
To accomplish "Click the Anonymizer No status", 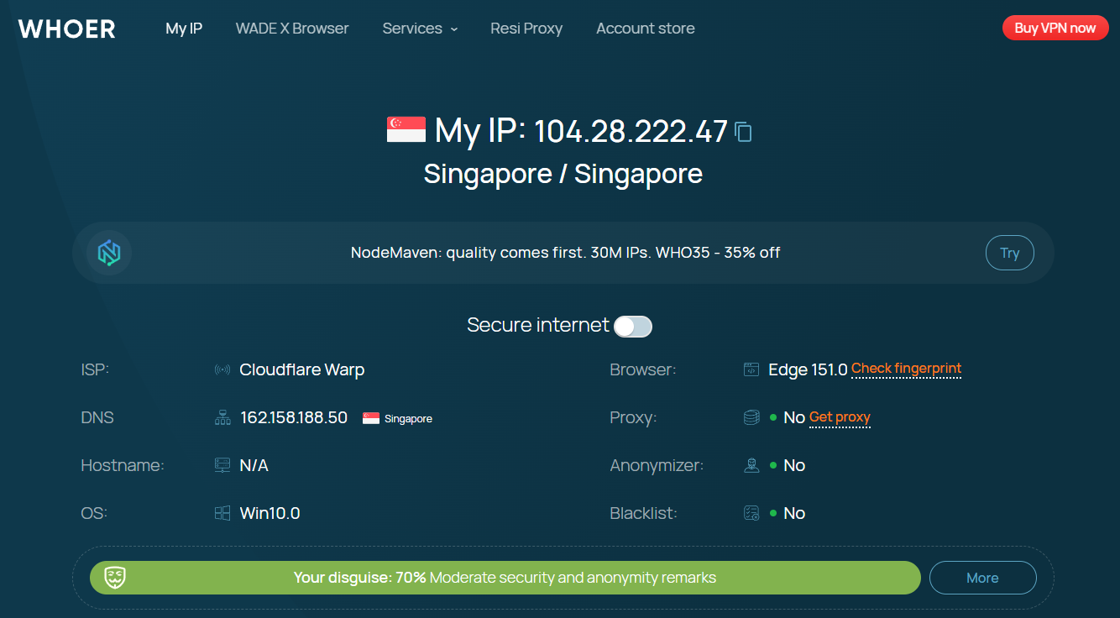I will click(794, 465).
